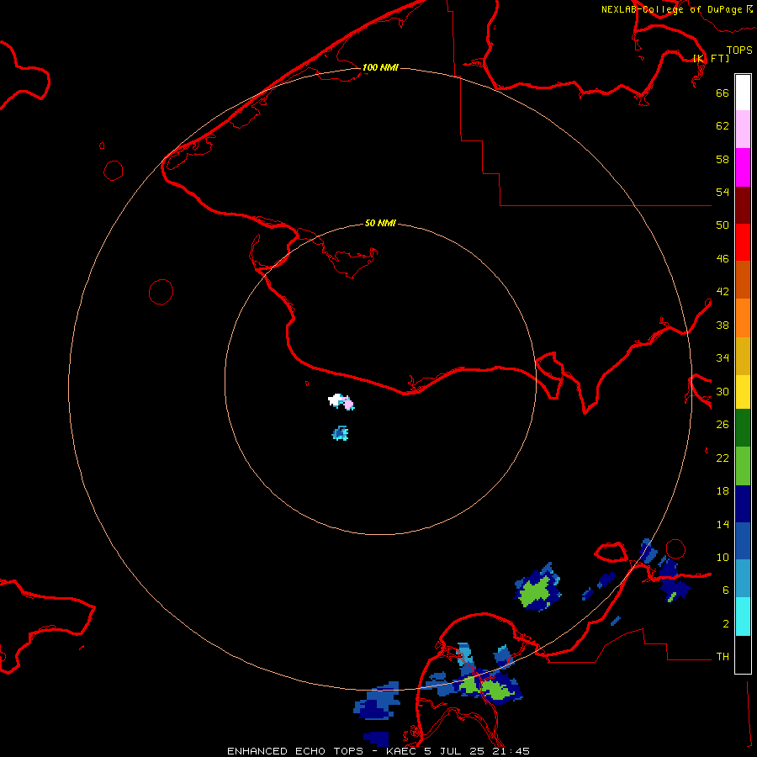Viewport: 757px width, 757px height.
Task: Click the 6 legend value
Action: pyautogui.click(x=726, y=590)
